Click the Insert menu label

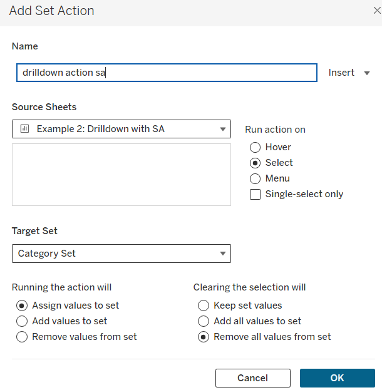point(342,73)
